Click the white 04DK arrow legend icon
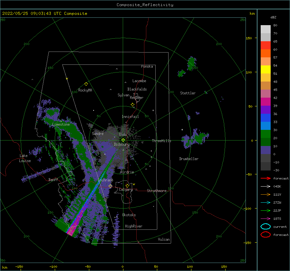Viewport: 290px width, 271px height. pyautogui.click(x=266, y=187)
